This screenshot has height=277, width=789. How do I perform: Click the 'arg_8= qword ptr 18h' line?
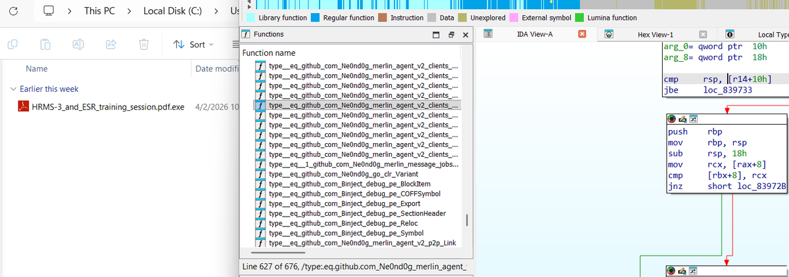[x=715, y=58]
